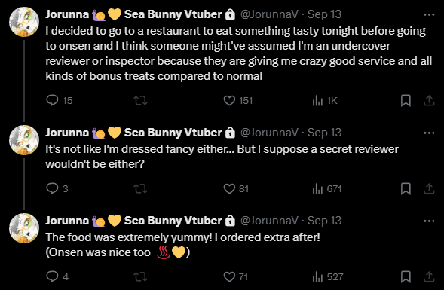444x290 pixels.
Task: Bookmark the third tweet about onsen
Action: tap(406, 276)
